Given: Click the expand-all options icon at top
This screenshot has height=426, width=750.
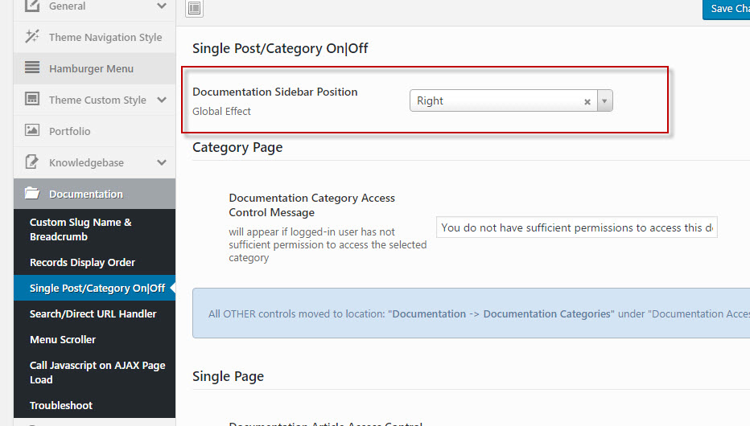Looking at the screenshot, I should tap(194, 9).
